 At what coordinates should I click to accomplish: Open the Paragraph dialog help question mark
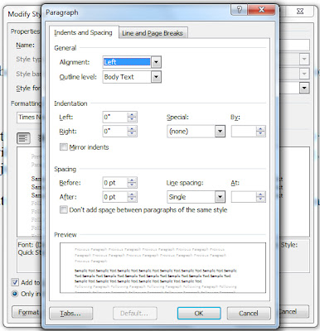coord(240,10)
